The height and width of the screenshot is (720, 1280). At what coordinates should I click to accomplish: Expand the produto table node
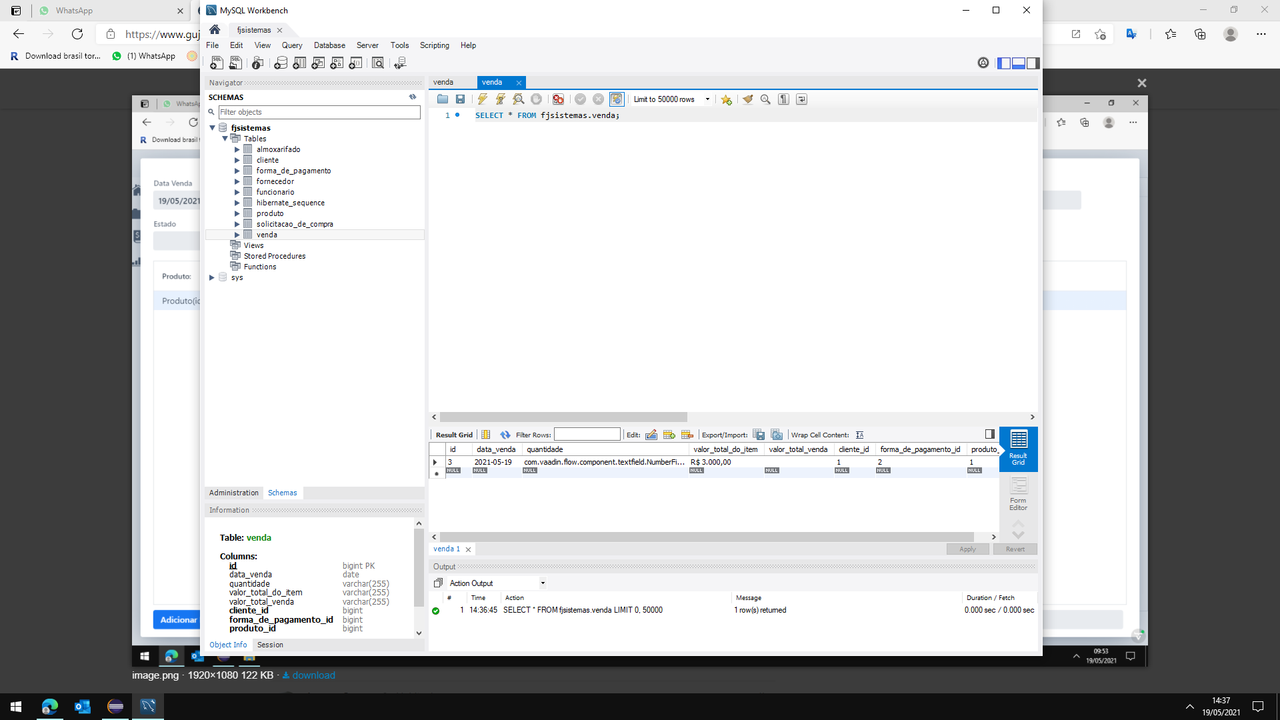tap(237, 213)
